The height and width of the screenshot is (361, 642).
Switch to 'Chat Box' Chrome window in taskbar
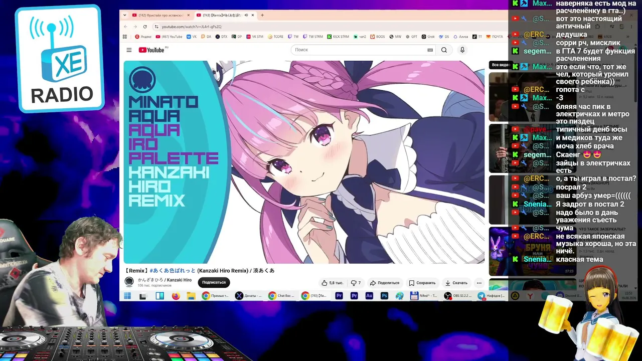pyautogui.click(x=281, y=296)
